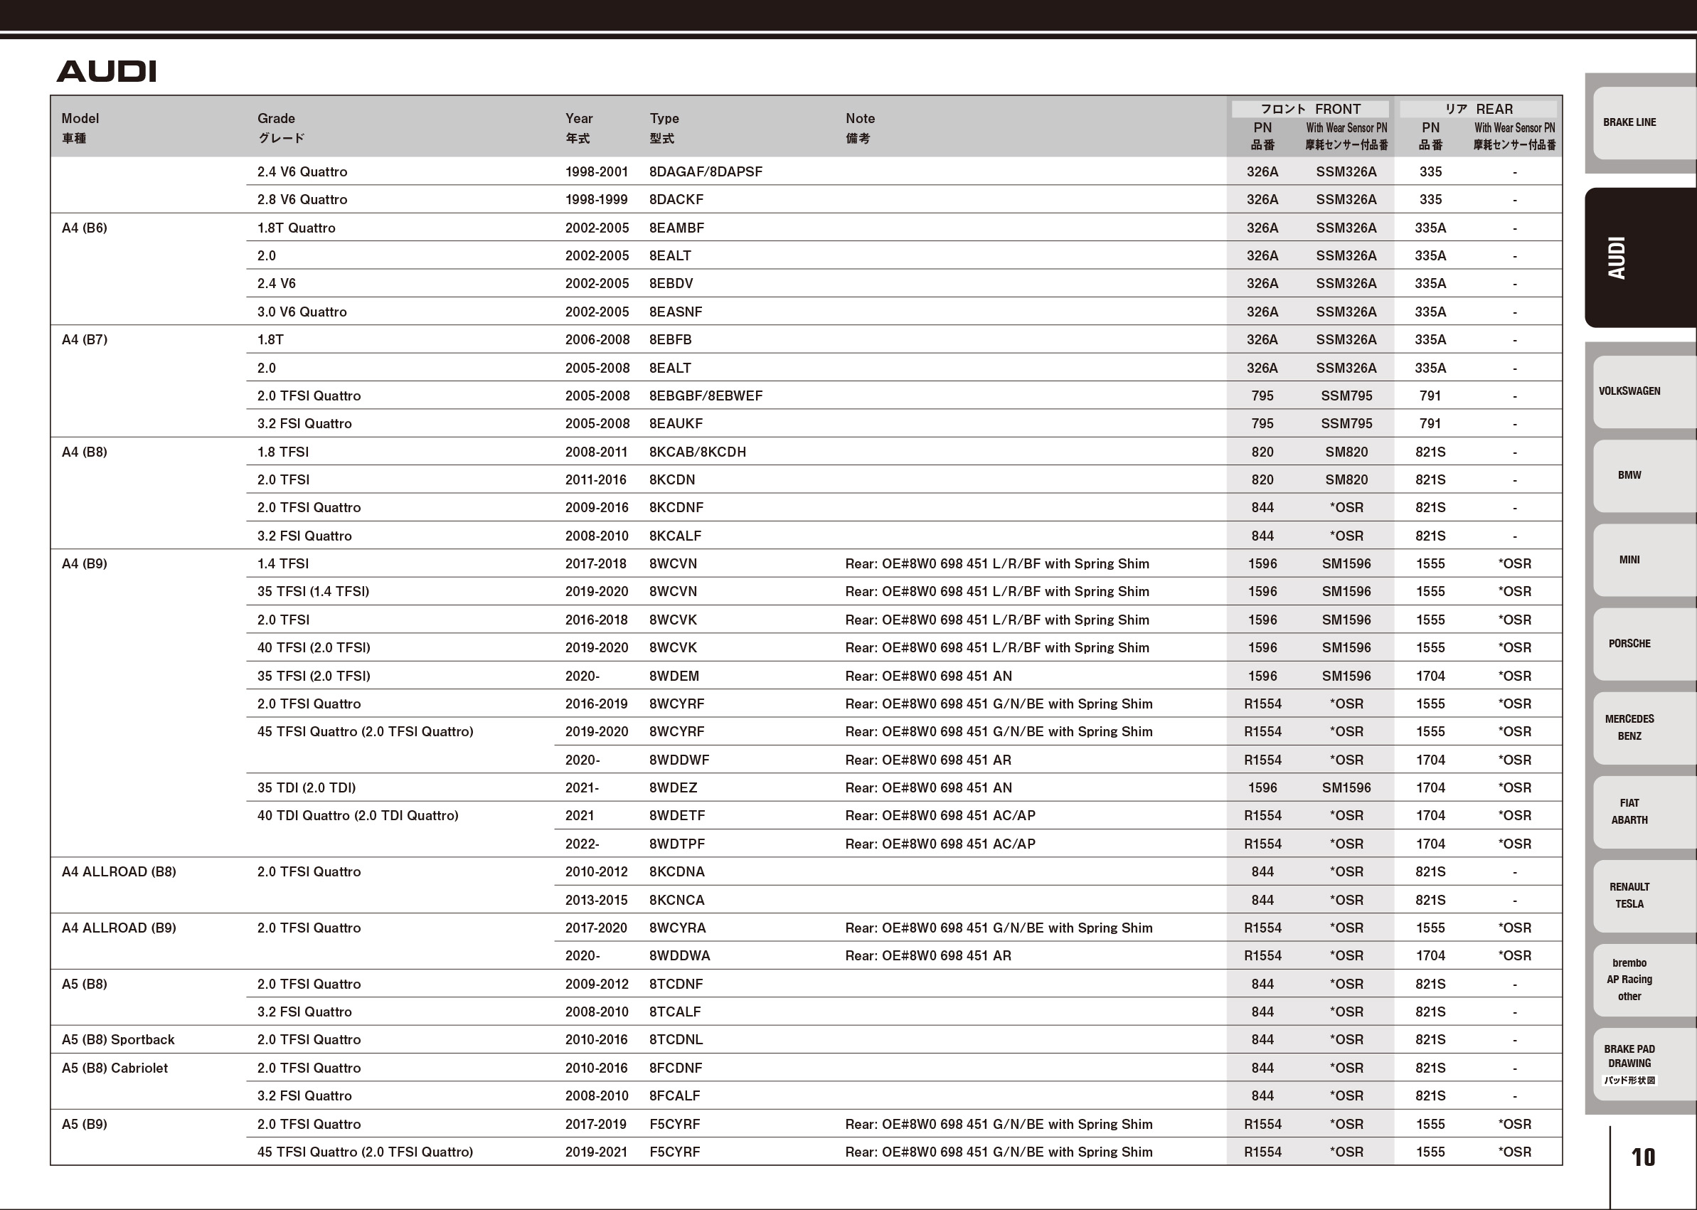The image size is (1697, 1210).
Task: Click the Model column header
Action: (x=80, y=127)
